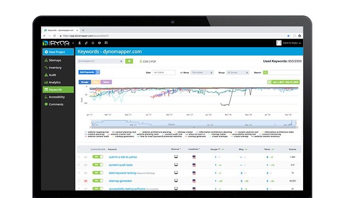Click the Add Keywords button
This screenshot has width=345, height=198.
(87, 72)
